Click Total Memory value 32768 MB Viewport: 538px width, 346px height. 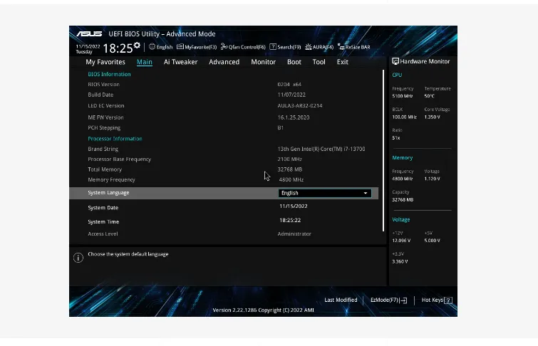coord(290,169)
